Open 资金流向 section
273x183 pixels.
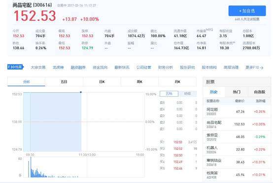pos(100,68)
